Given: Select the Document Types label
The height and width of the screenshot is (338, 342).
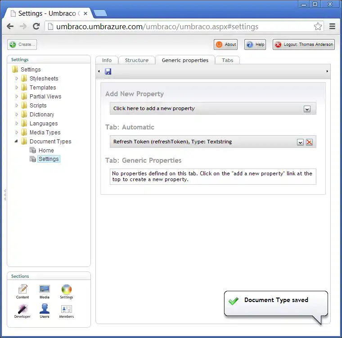Looking at the screenshot, I should pyautogui.click(x=50, y=142).
